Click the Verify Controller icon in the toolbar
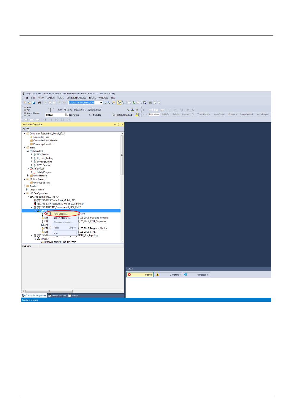The width and height of the screenshot is (282, 410). click(x=134, y=103)
